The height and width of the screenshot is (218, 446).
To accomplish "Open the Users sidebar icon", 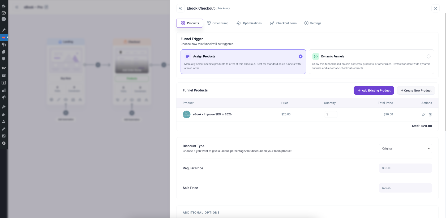I will [x=4, y=121].
